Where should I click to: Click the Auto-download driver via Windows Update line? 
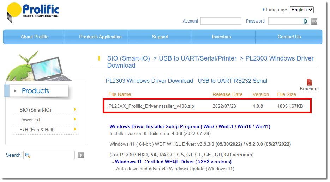coord(174,169)
